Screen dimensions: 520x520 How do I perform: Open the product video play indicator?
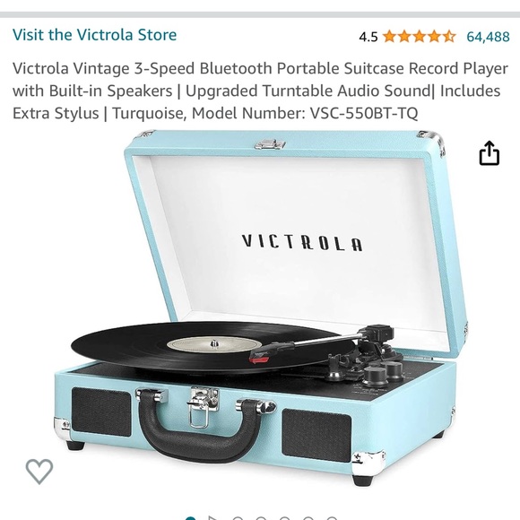coord(213,518)
